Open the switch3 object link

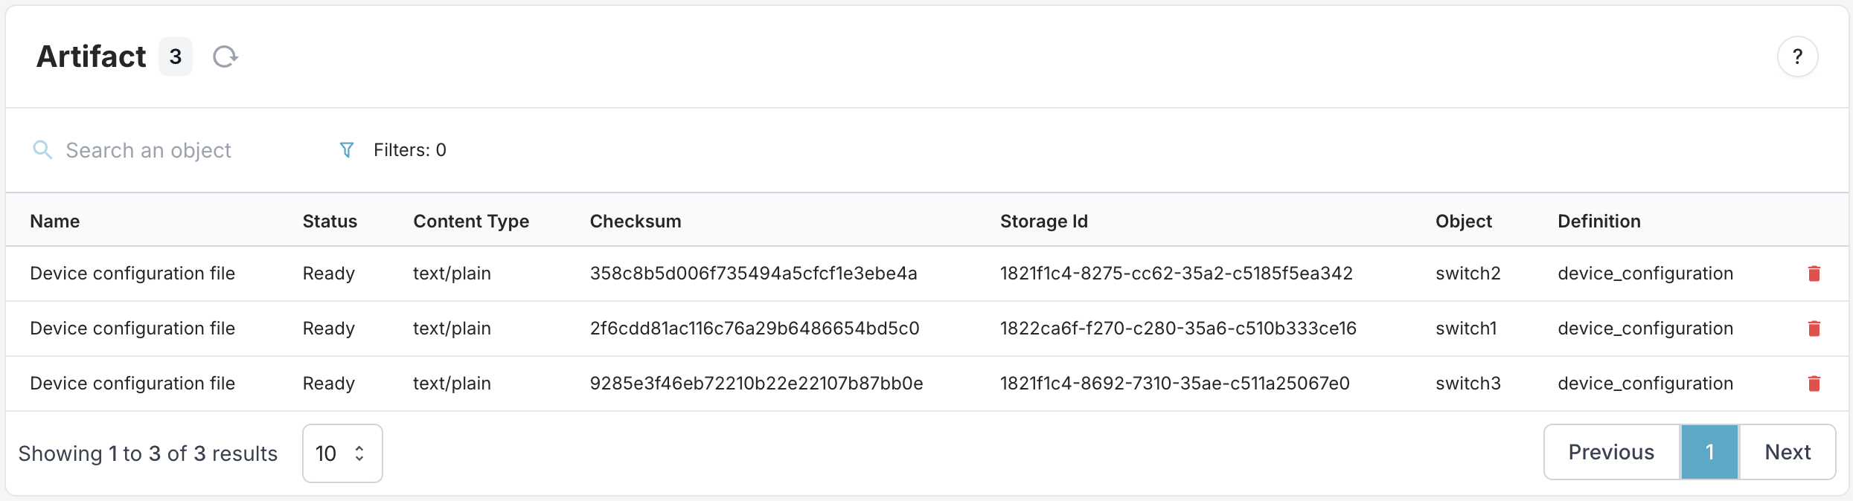pyautogui.click(x=1468, y=384)
